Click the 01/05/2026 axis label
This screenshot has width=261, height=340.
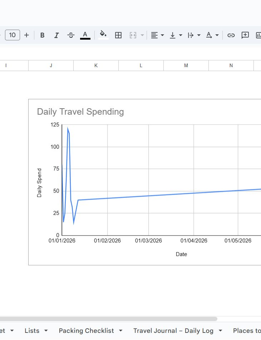click(x=238, y=240)
